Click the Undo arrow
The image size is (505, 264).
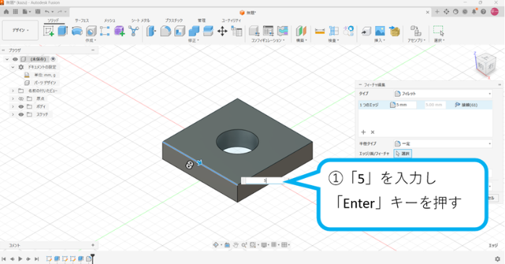click(x=47, y=12)
